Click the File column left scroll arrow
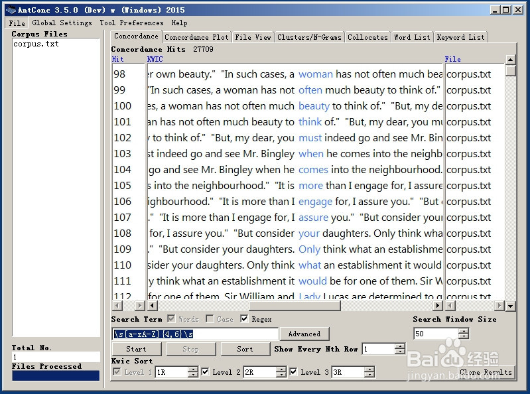This screenshot has height=394, width=530. coord(450,306)
